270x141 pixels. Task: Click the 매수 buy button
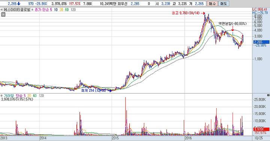click(212, 4)
